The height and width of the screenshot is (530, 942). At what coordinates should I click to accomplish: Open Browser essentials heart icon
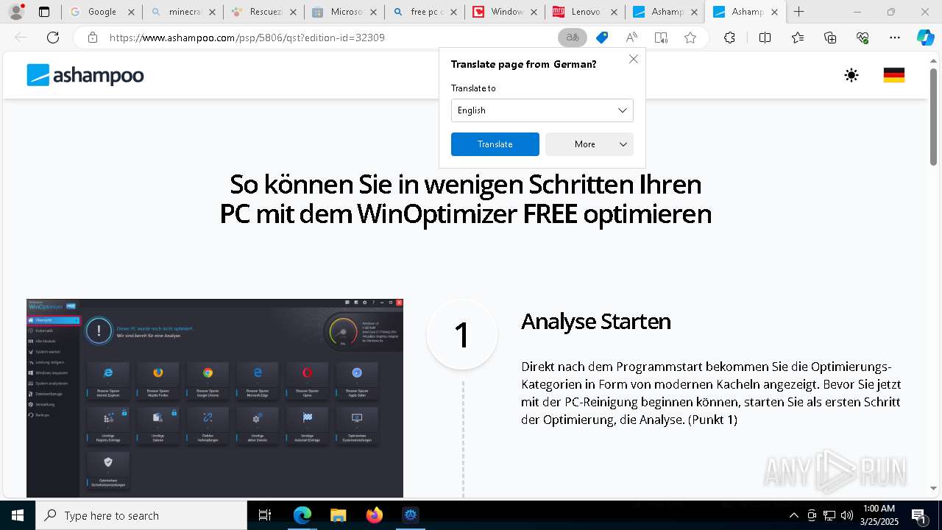point(863,38)
